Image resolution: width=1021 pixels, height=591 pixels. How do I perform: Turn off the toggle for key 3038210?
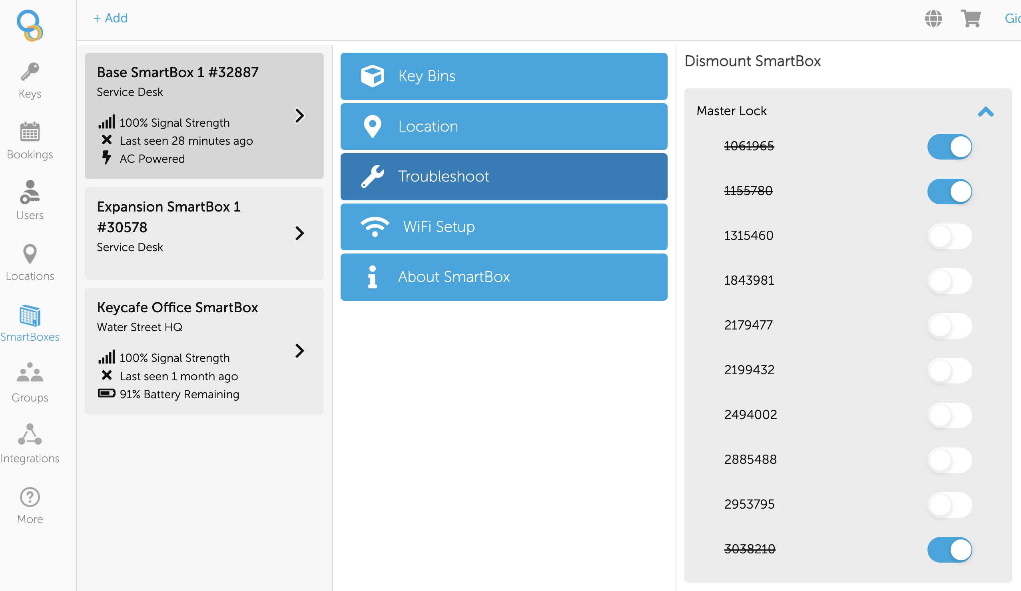[950, 550]
